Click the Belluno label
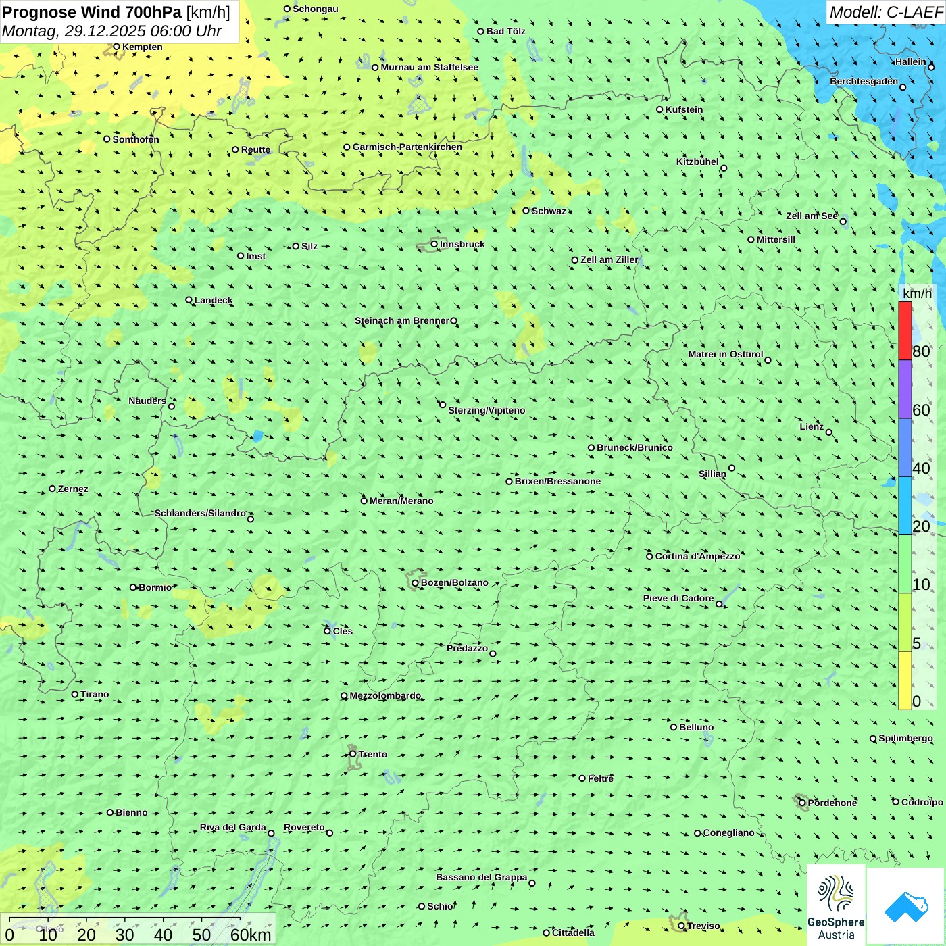 click(696, 727)
